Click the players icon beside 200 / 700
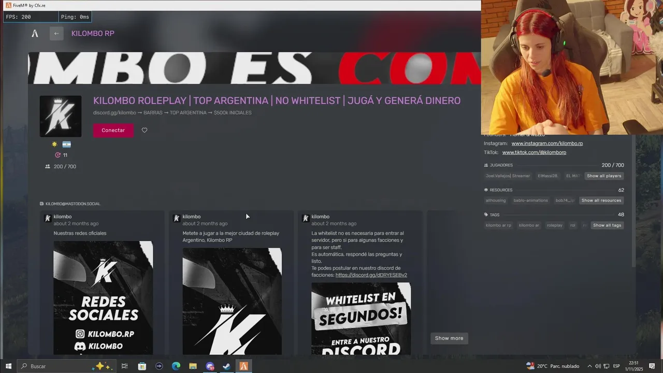The width and height of the screenshot is (663, 373). [x=48, y=166]
